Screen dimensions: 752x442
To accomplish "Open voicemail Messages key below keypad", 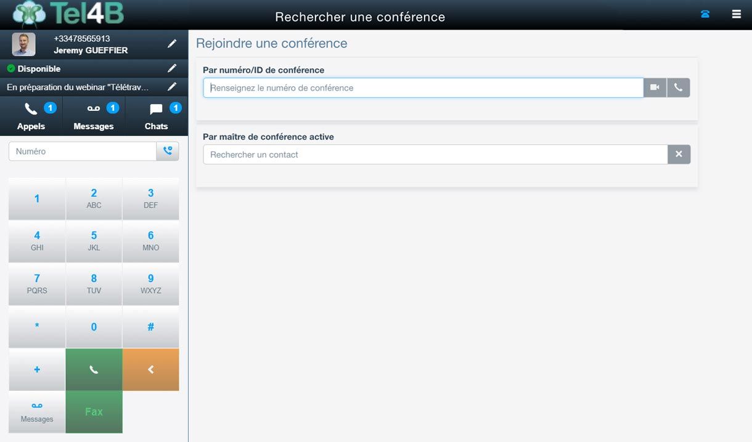I will coord(37,412).
